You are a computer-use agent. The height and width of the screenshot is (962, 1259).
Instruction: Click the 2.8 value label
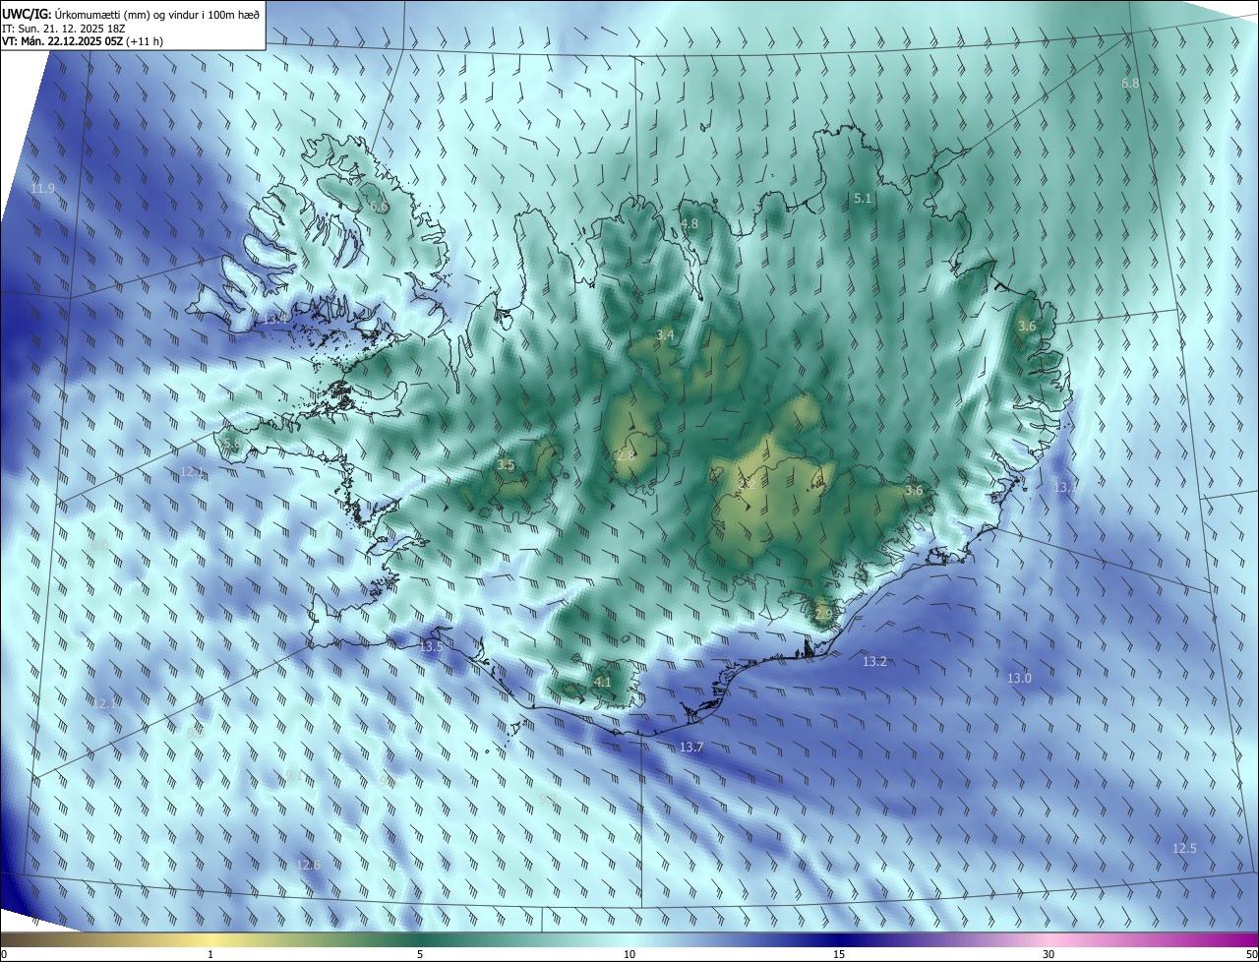[626, 456]
